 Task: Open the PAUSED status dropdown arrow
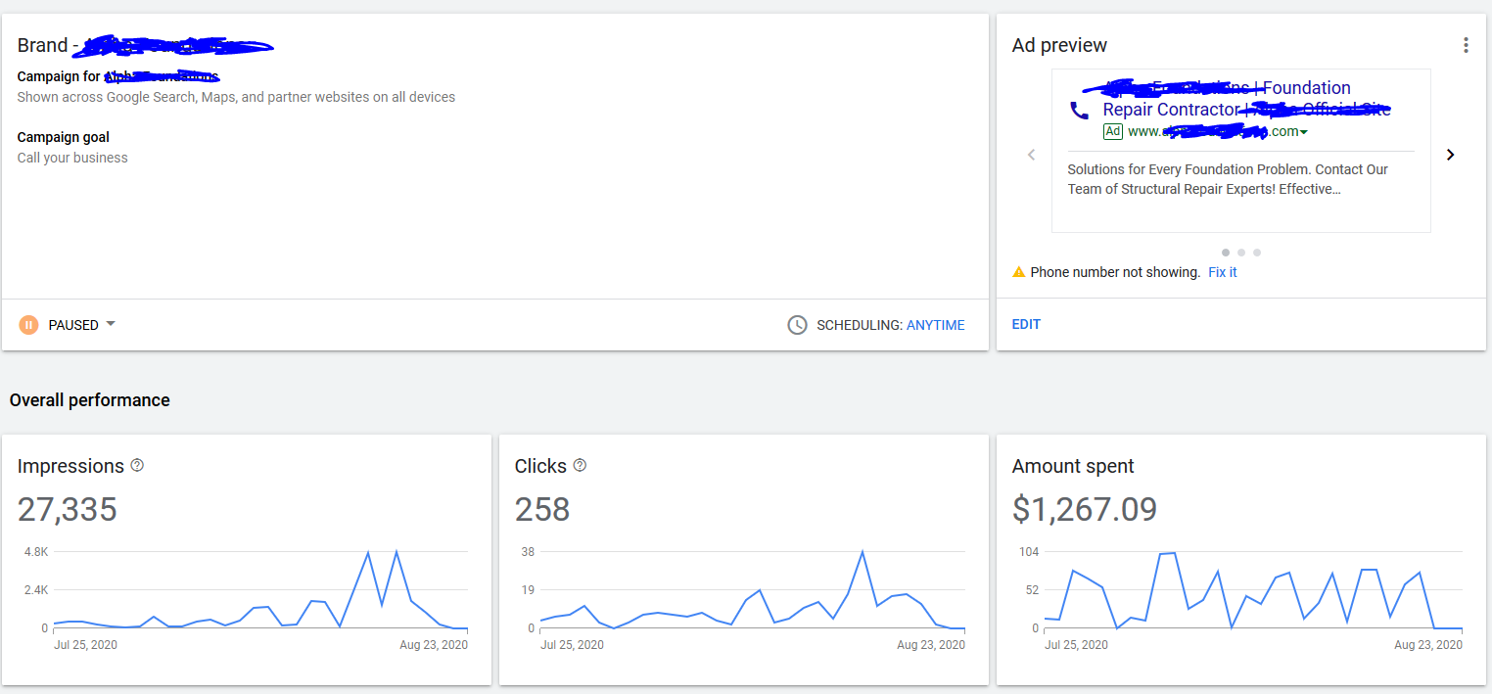point(111,324)
